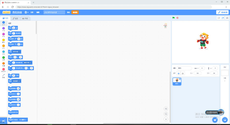
Task: Switch to the Code tab
Action: click(x=5, y=18)
